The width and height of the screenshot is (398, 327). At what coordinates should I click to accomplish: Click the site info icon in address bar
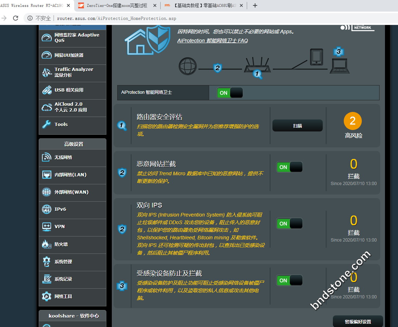(x=30, y=18)
